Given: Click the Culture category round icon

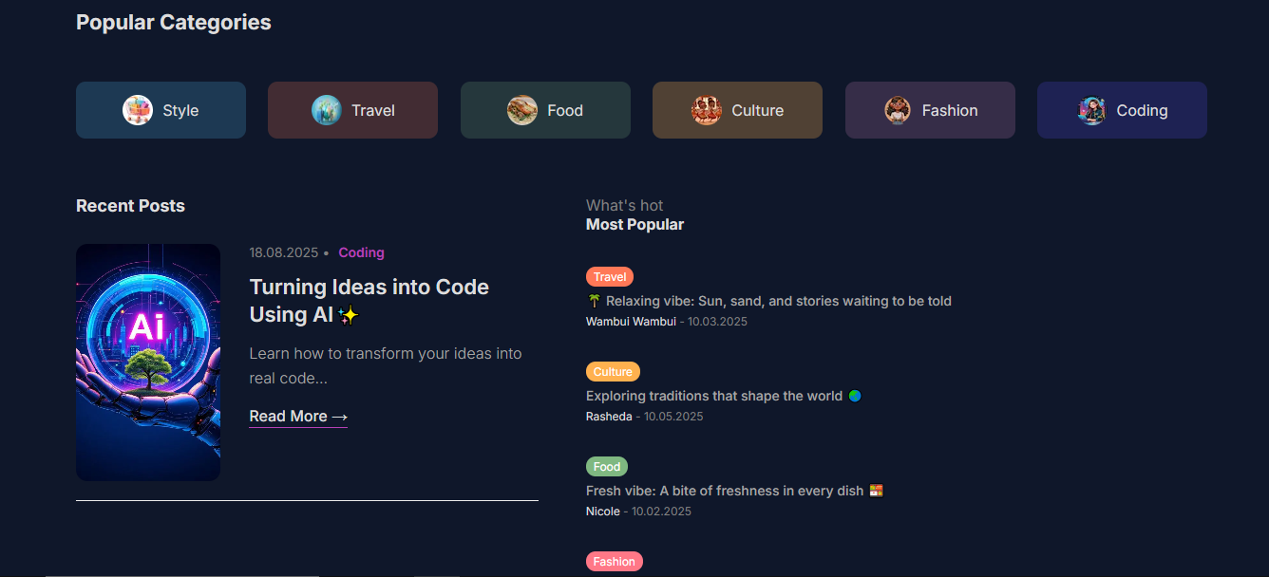Looking at the screenshot, I should pos(707,110).
